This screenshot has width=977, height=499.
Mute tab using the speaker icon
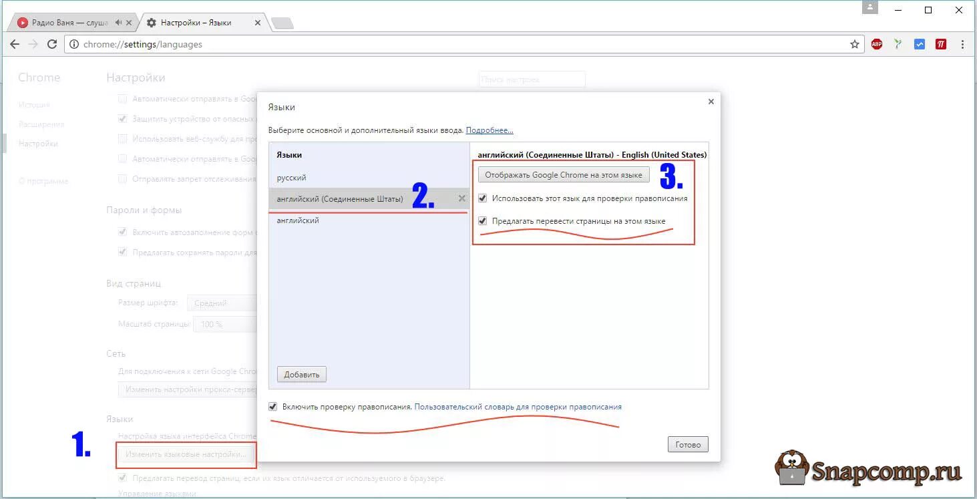(x=118, y=22)
